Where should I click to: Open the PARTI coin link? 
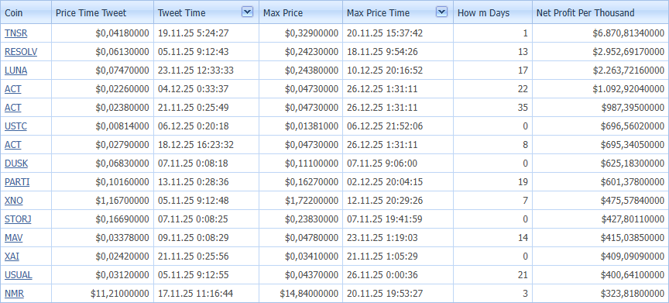point(17,182)
